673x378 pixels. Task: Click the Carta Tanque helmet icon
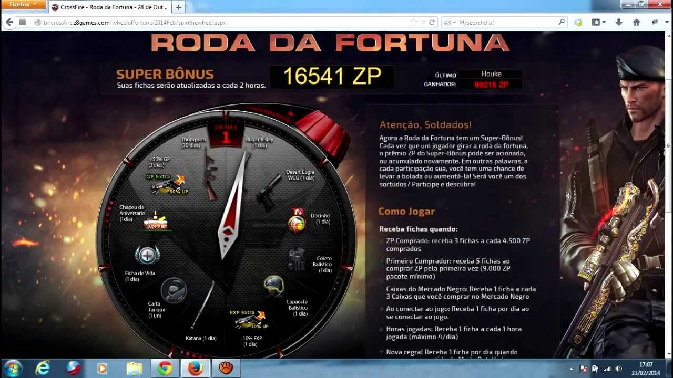(x=174, y=290)
